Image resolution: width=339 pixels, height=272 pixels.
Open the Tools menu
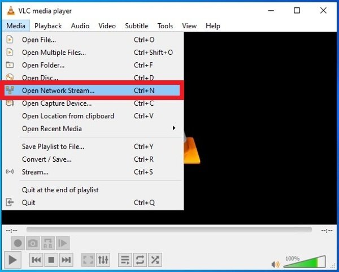(x=165, y=26)
